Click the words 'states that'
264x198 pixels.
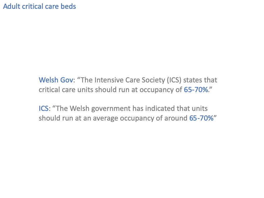(x=200, y=80)
